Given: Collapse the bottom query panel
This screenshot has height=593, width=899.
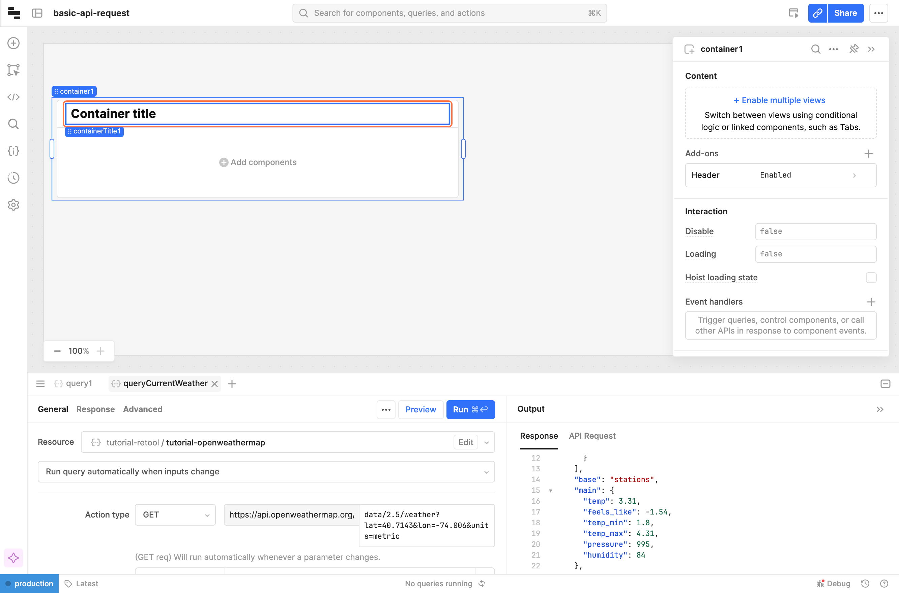Looking at the screenshot, I should coord(885,383).
